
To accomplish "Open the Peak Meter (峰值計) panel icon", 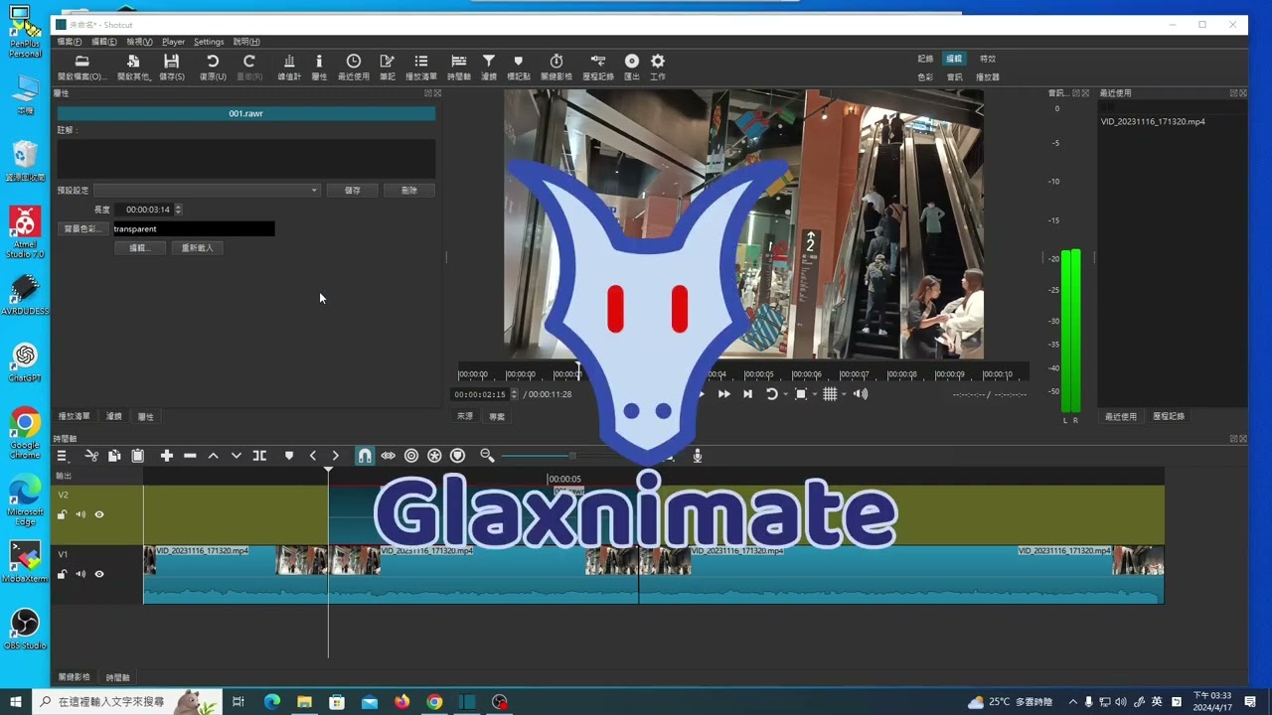I will tap(289, 62).
